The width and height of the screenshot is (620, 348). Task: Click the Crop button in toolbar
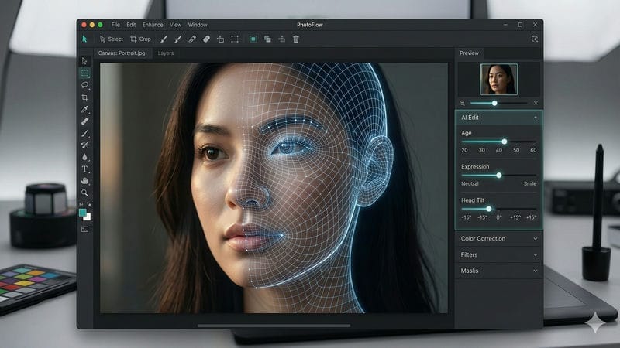tap(141, 39)
